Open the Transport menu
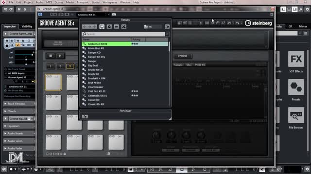This screenshot has width=311, height=174. pyautogui.click(x=83, y=2)
